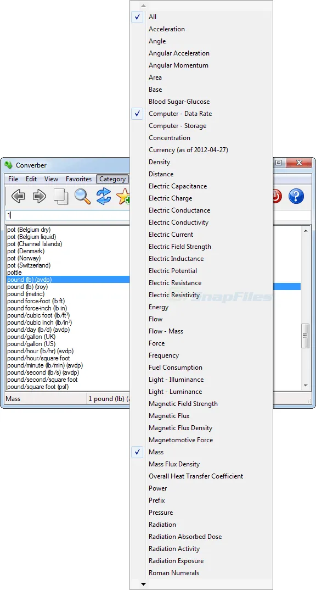This screenshot has height=590, width=316.
Task: Click the unit list scrollbar up arrow
Action: [306, 231]
